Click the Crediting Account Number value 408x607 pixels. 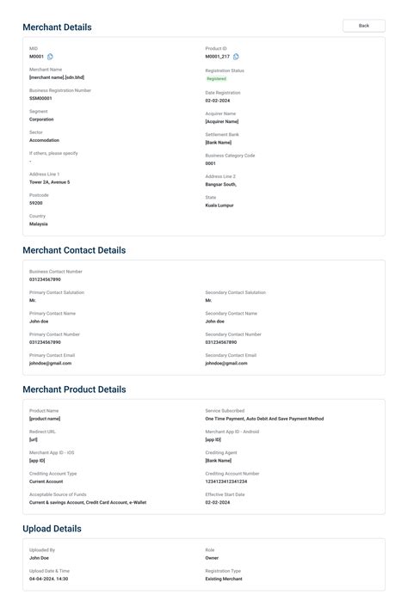(226, 481)
